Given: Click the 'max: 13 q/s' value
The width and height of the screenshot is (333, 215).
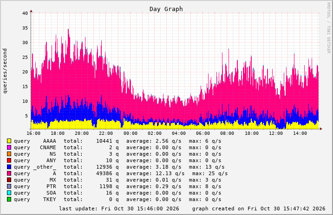Looking at the screenshot, I should click(207, 167).
